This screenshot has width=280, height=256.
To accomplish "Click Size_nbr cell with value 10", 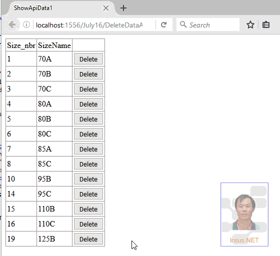I will click(21, 179).
